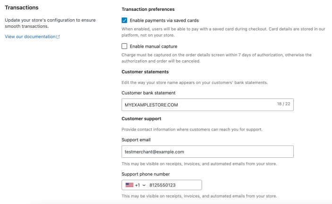This screenshot has width=332, height=204.
Task: Click the "Enable manual capture" label text
Action: click(153, 46)
